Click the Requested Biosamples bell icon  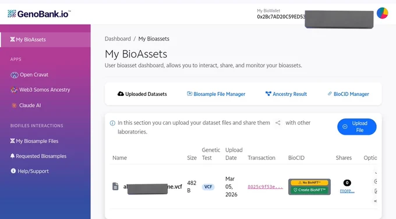pyautogui.click(x=12, y=156)
